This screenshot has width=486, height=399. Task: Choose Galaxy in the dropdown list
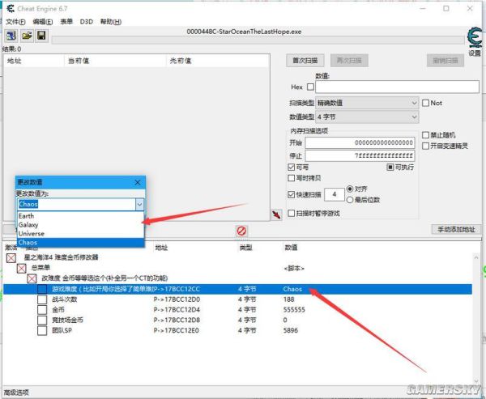80,225
